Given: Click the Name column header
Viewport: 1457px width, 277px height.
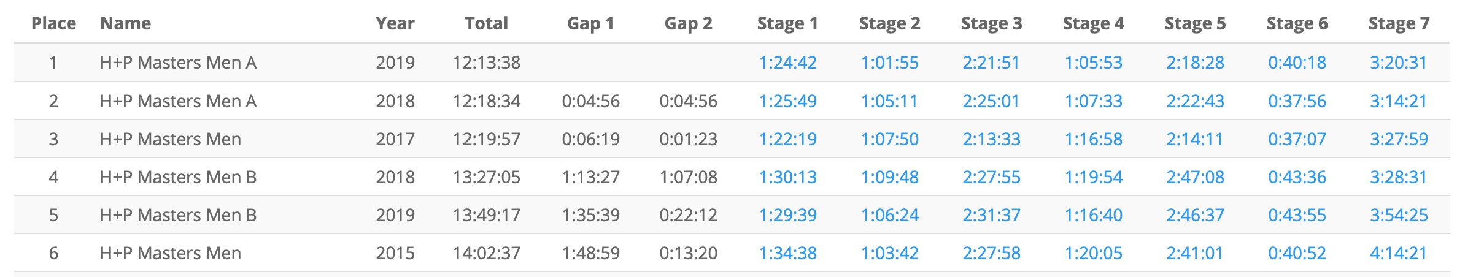Looking at the screenshot, I should (125, 23).
